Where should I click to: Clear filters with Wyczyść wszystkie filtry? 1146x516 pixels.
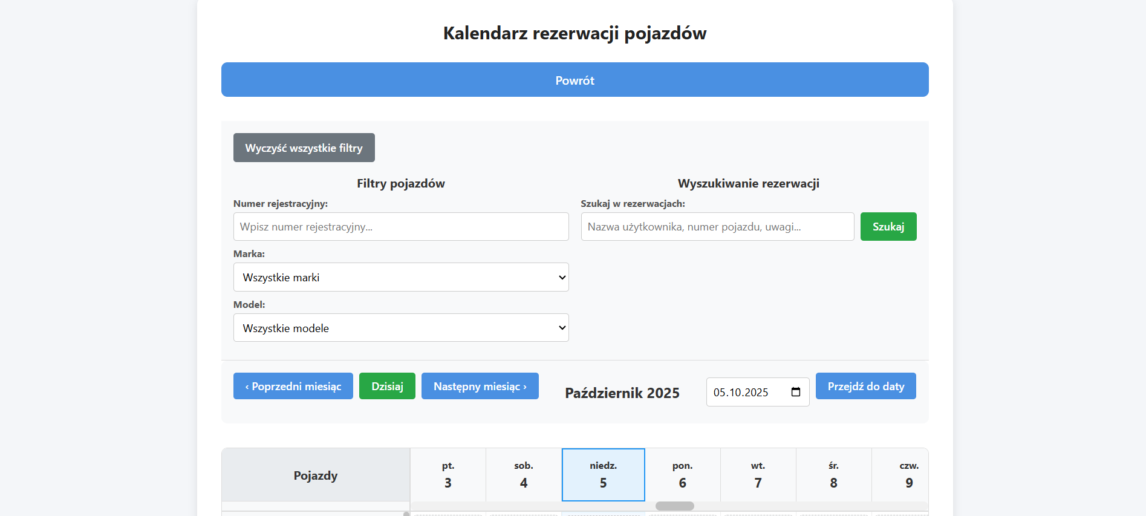pyautogui.click(x=304, y=148)
